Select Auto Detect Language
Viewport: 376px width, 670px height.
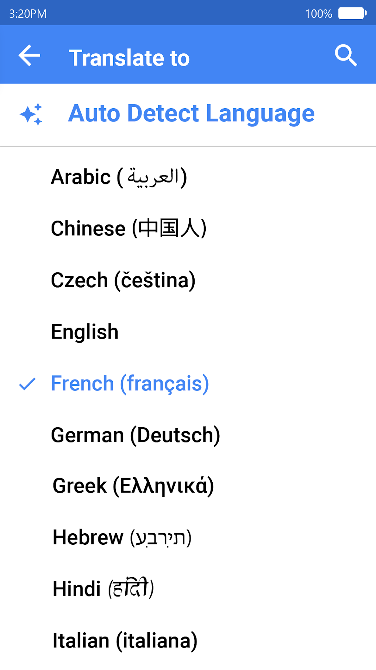[191, 113]
